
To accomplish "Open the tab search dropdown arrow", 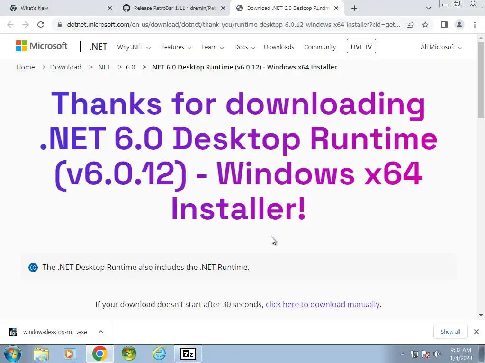I will pyautogui.click(x=428, y=8).
